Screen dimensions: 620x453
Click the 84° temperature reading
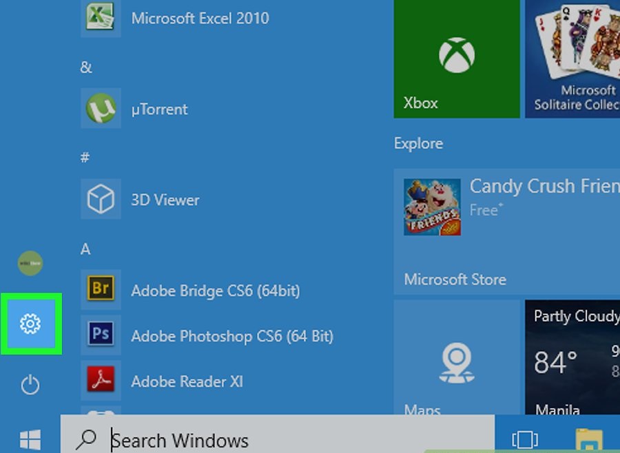555,363
